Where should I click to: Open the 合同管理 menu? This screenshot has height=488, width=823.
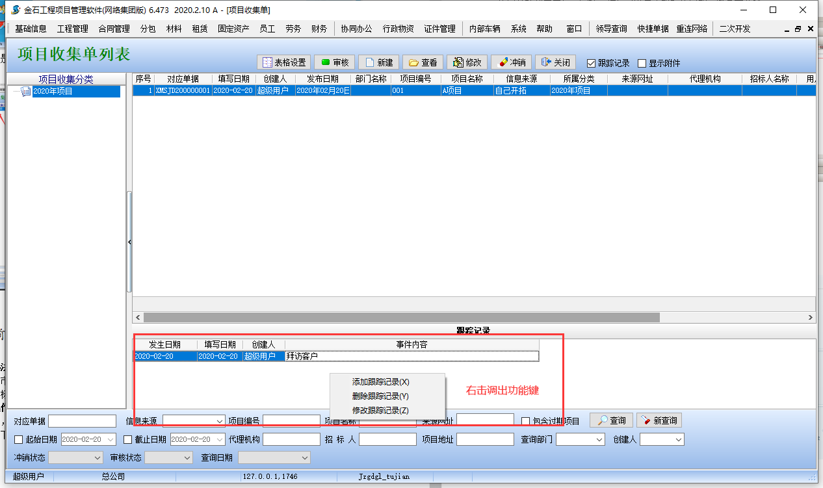tap(114, 29)
